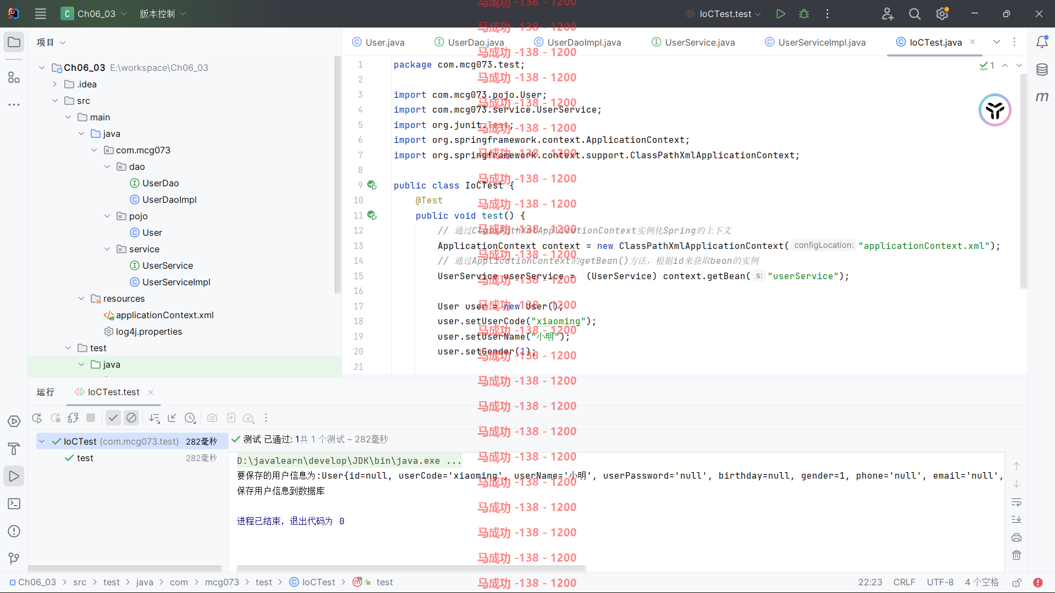Image resolution: width=1055 pixels, height=593 pixels.
Task: Collapse the service package
Action: tap(107, 249)
